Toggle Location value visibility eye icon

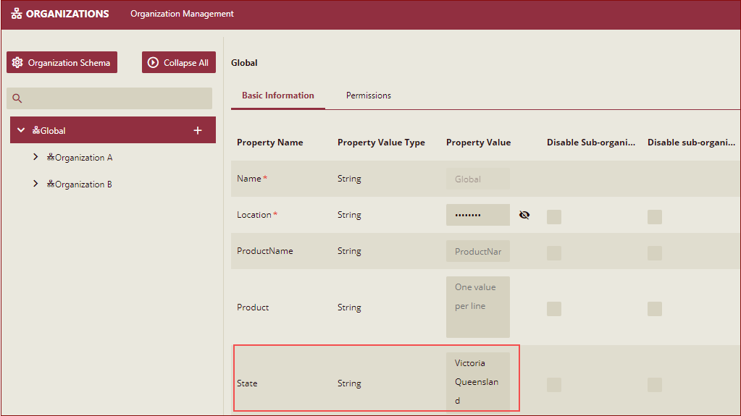tap(524, 215)
